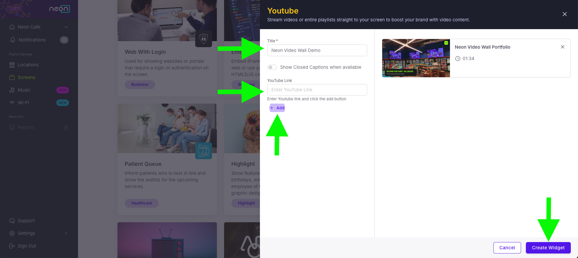Close the Youtube widget dialog

point(565,14)
